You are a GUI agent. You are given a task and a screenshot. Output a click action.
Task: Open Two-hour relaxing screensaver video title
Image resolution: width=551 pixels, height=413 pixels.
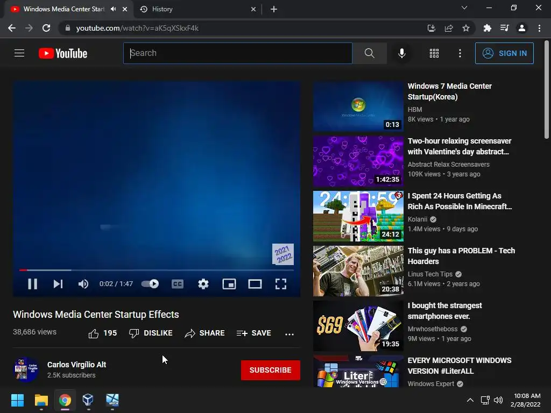[x=460, y=146]
